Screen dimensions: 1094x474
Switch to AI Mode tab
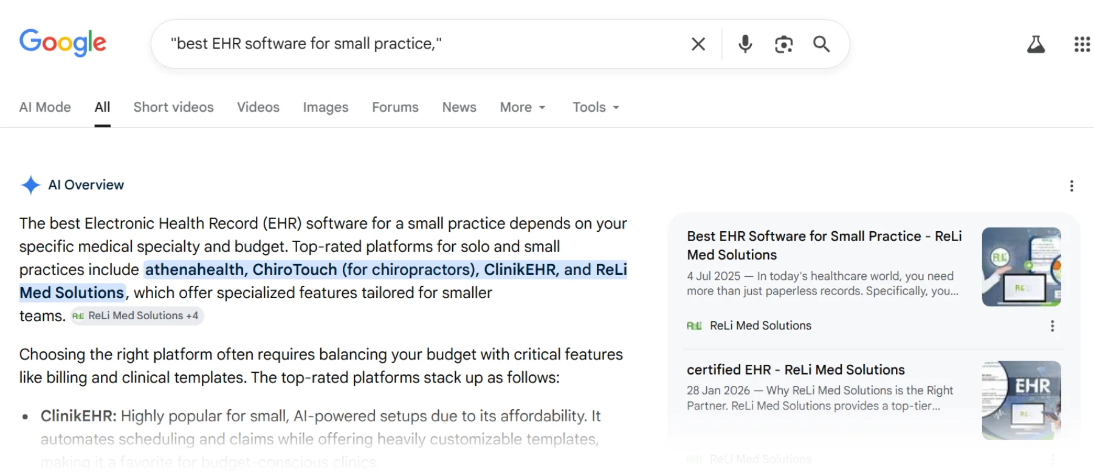click(x=45, y=107)
